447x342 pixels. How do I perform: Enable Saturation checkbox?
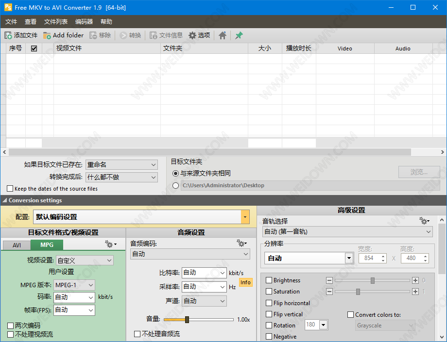pos(269,292)
